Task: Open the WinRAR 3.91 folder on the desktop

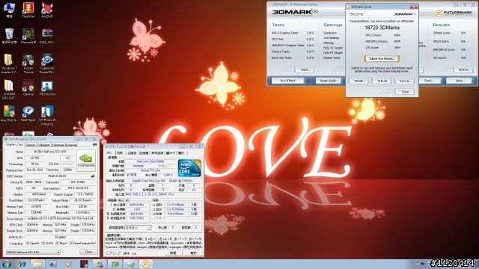Action: (9, 89)
